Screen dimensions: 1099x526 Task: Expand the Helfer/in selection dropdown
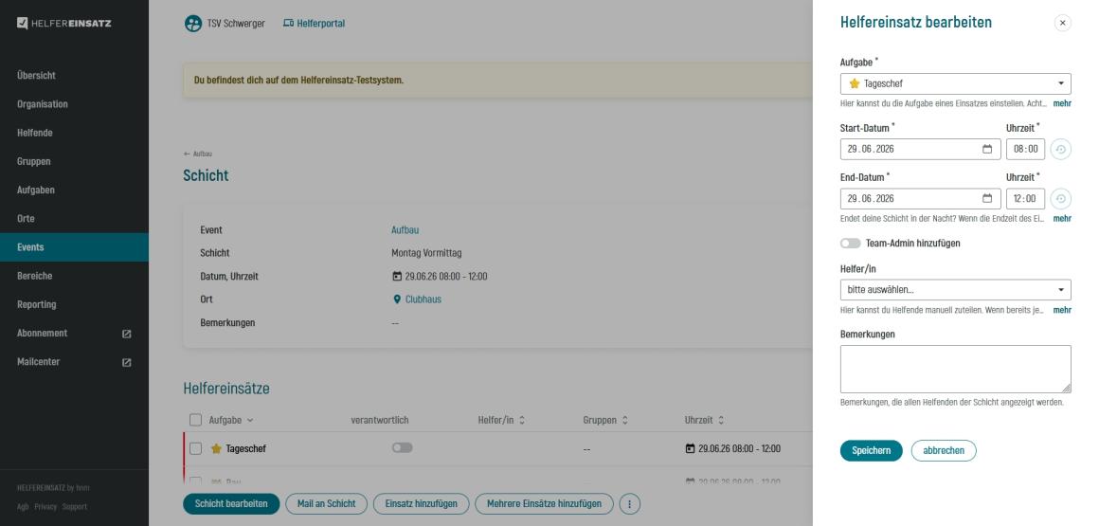pos(955,290)
